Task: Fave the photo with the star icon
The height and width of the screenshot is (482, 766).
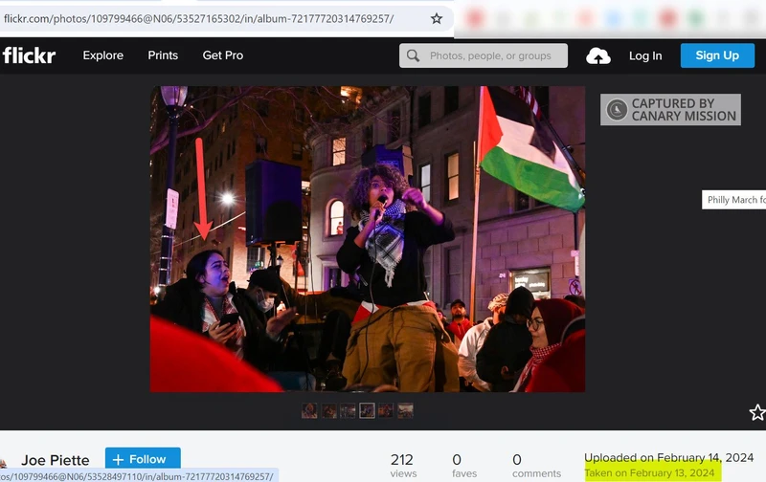Action: [x=756, y=412]
